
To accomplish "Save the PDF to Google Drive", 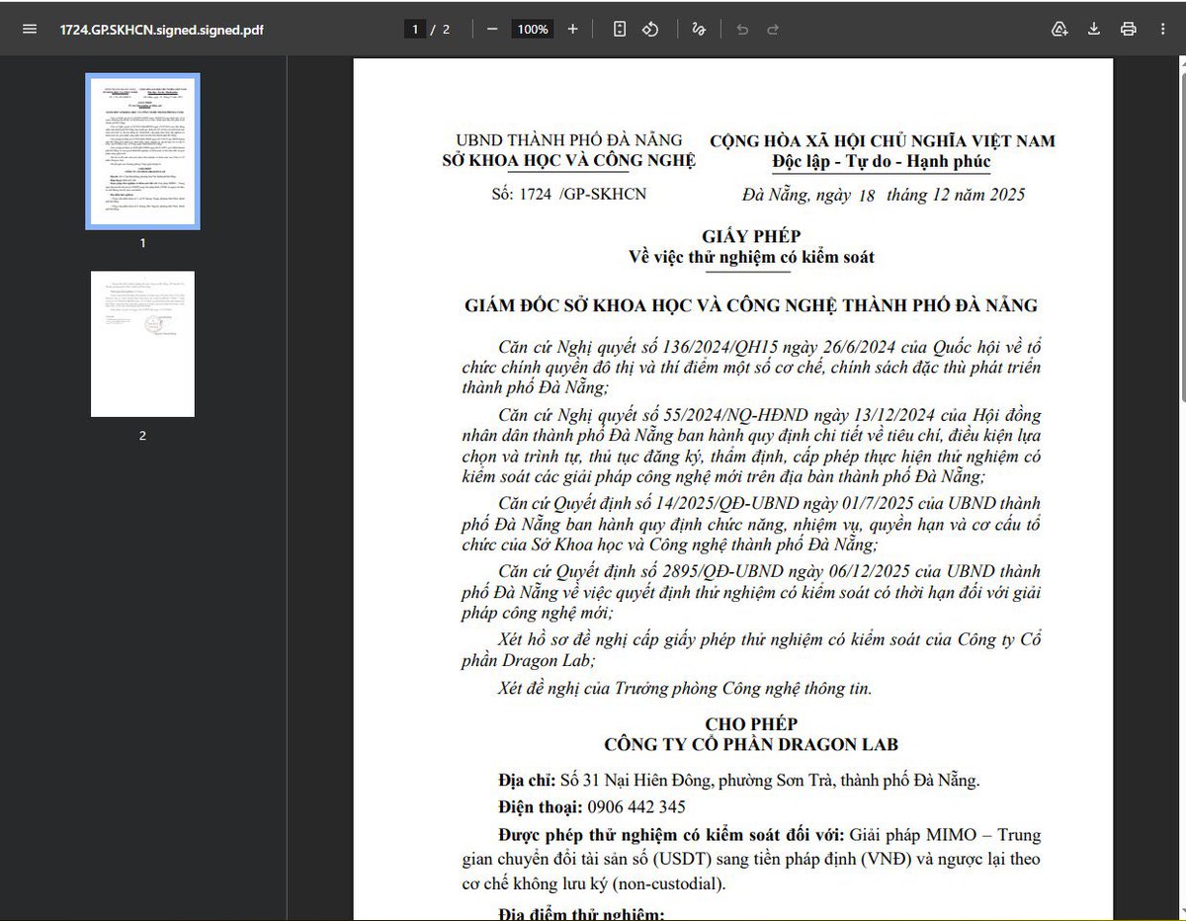I will pos(1059,29).
